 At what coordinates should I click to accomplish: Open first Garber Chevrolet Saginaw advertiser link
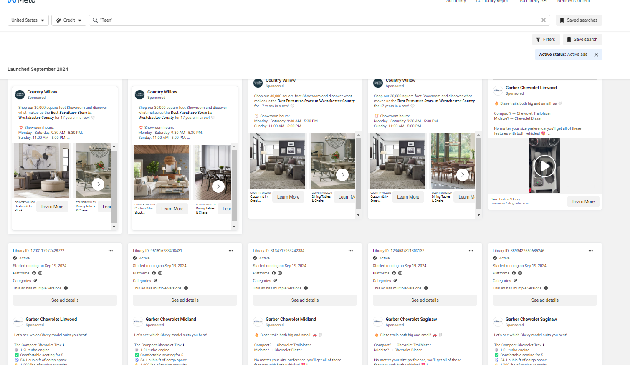[x=411, y=319]
